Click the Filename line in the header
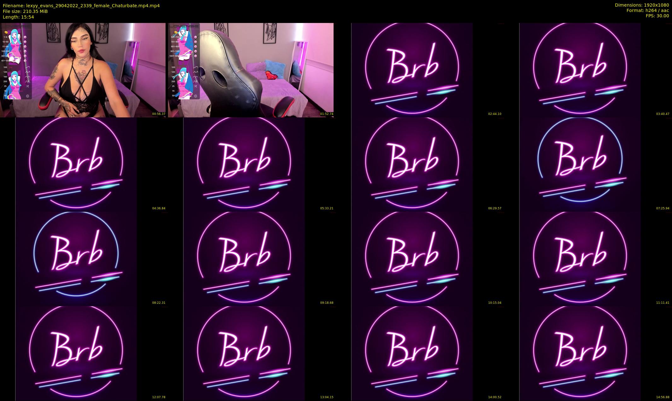The image size is (672, 401). tap(81, 6)
